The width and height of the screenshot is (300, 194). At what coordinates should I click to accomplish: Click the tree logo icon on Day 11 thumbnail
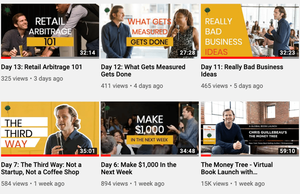click(x=207, y=11)
